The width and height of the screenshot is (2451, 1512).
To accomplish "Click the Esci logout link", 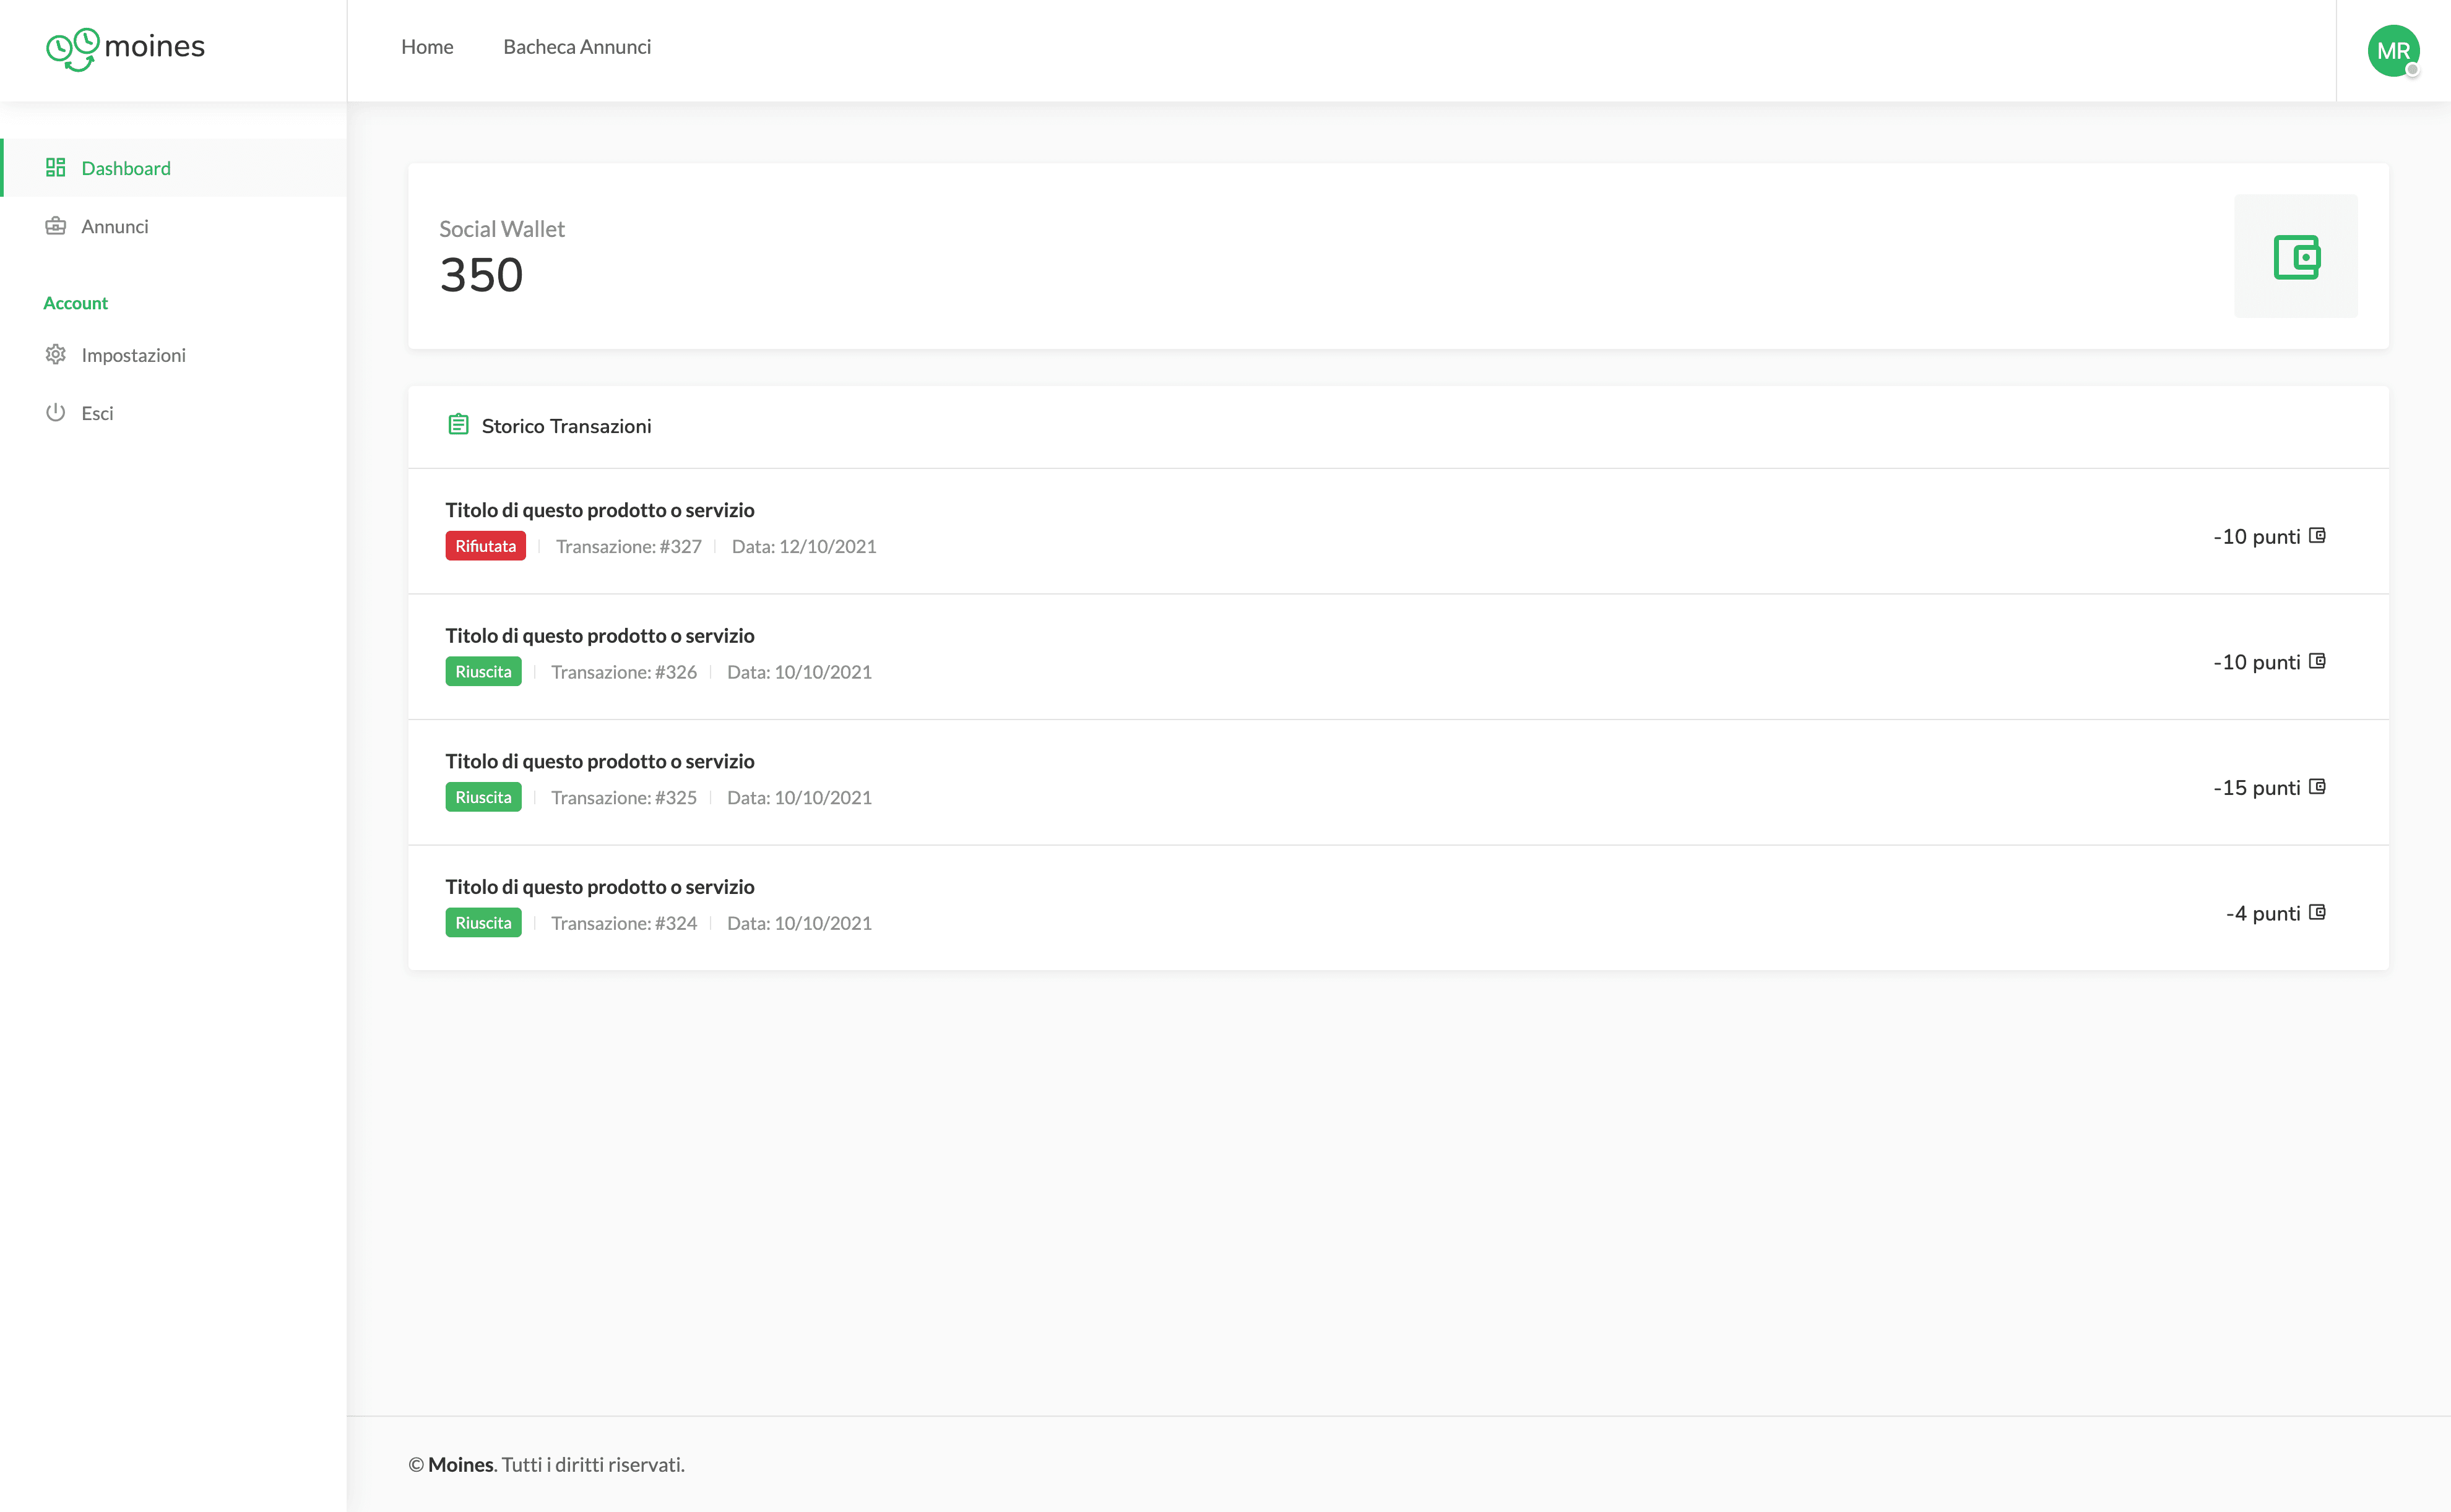I will coord(97,413).
